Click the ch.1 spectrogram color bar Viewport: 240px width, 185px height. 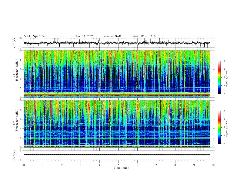click(219, 77)
